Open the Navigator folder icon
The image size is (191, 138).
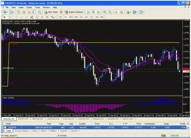pyautogui.click(x=29, y=12)
